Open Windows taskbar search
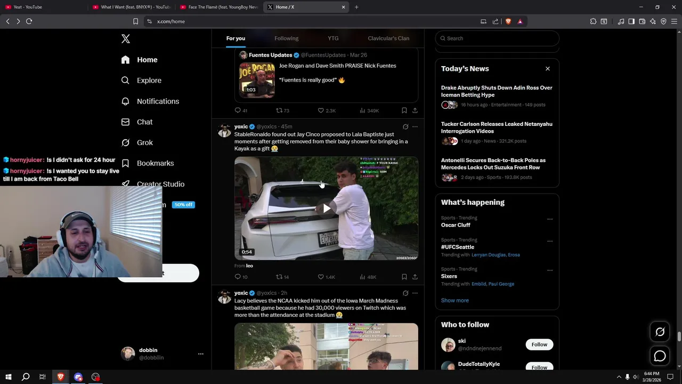The image size is (682, 384). coord(26,377)
